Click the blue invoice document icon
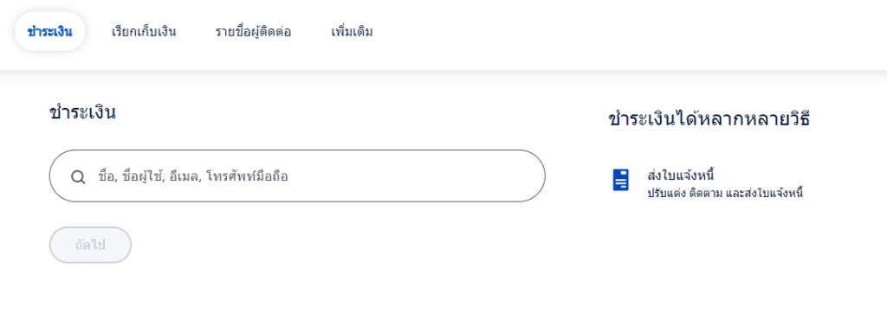This screenshot has width=887, height=332. coord(620,180)
